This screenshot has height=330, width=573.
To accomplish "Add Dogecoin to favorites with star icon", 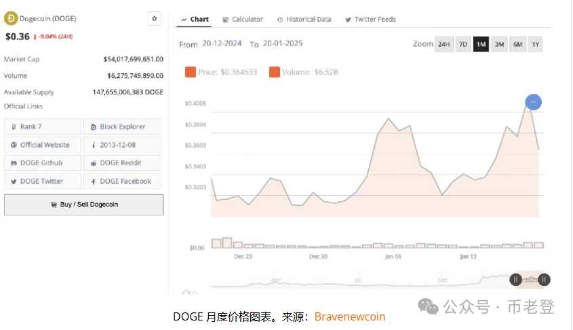I will [x=154, y=18].
